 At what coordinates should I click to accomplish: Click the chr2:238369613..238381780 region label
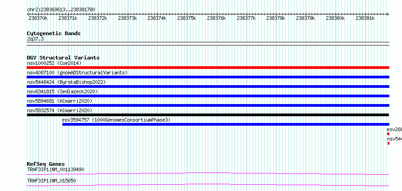[61, 10]
